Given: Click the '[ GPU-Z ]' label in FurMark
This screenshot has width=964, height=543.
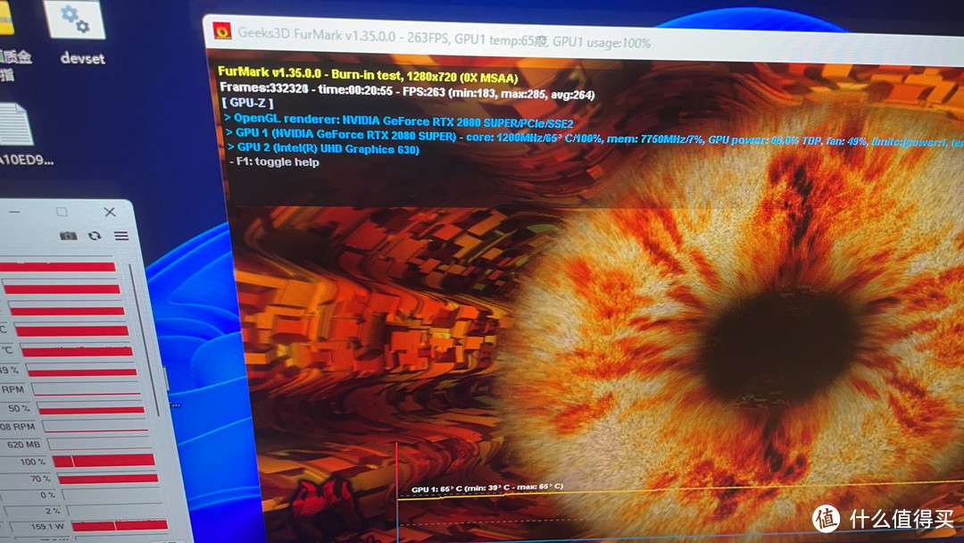Looking at the screenshot, I should point(248,103).
